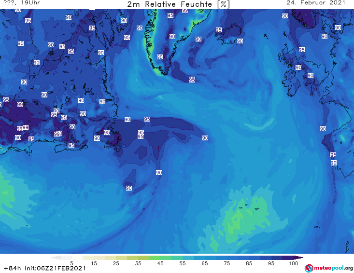
Task: Click the small Azores islands outline in mid-Atlantic
Action: click(249, 207)
